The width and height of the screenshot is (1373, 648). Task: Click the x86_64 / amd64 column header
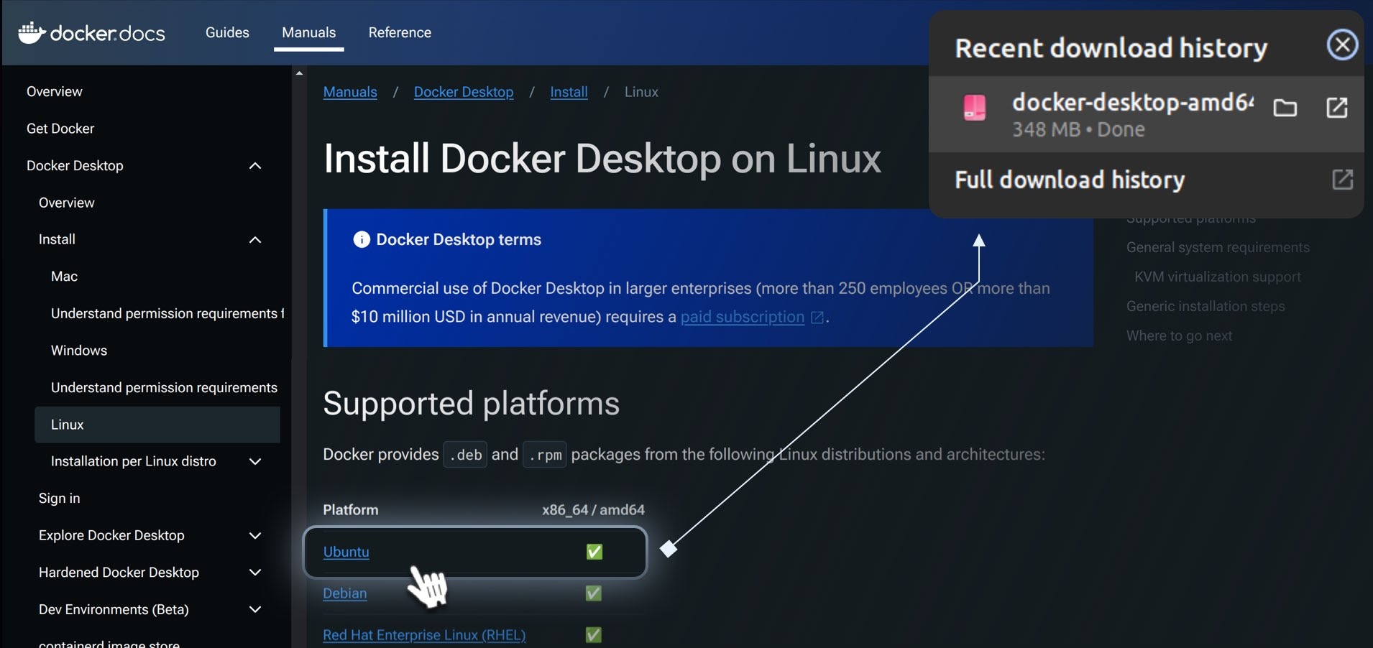593,510
